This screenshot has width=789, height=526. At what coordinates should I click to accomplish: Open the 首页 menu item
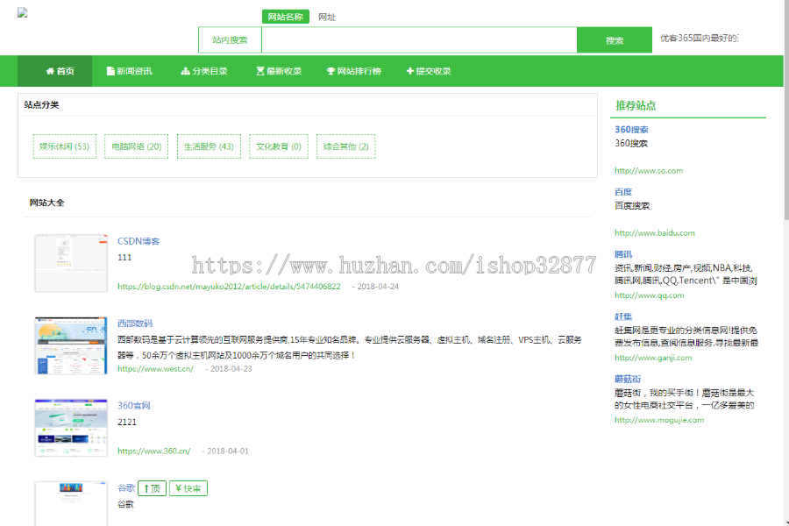[x=55, y=71]
